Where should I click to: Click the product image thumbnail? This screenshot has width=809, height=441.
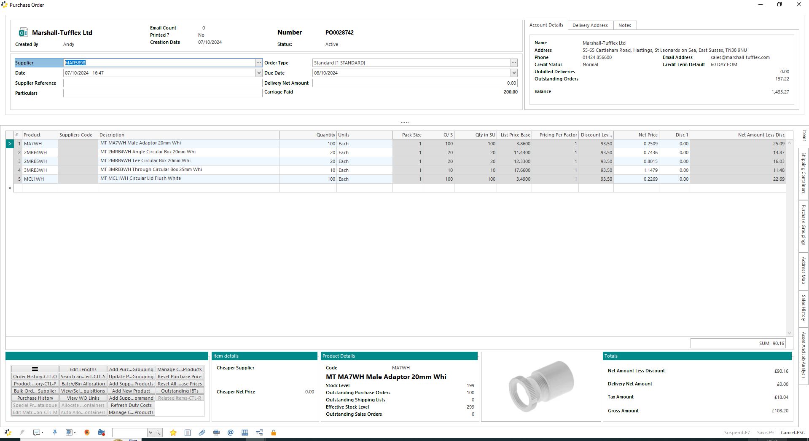[541, 387]
